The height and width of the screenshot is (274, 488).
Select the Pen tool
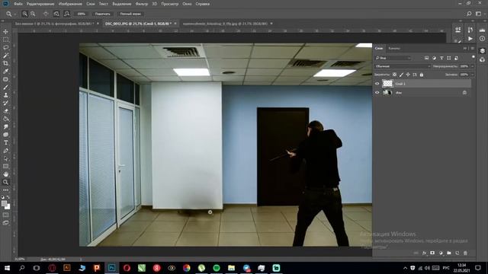pos(5,151)
